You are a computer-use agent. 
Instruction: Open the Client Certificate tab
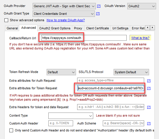(98, 28)
